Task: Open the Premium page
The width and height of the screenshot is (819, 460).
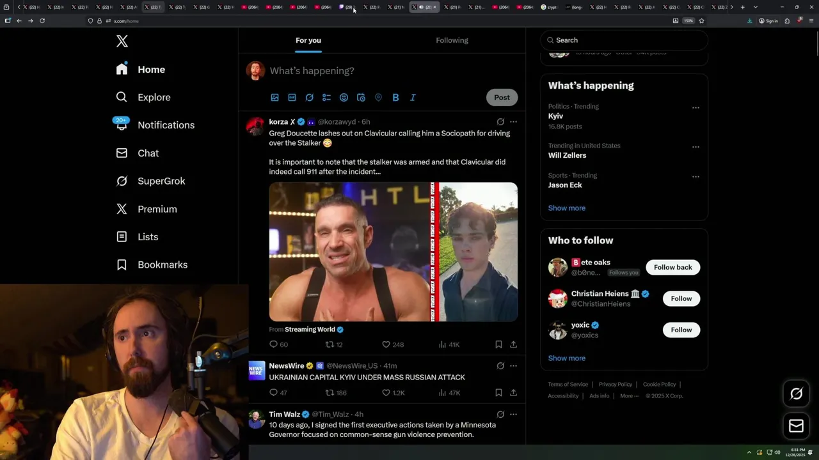Action: tap(146, 209)
